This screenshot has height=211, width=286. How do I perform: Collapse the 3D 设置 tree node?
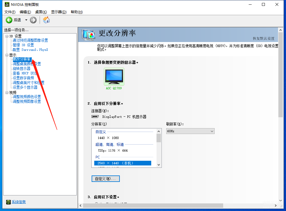[7, 36]
